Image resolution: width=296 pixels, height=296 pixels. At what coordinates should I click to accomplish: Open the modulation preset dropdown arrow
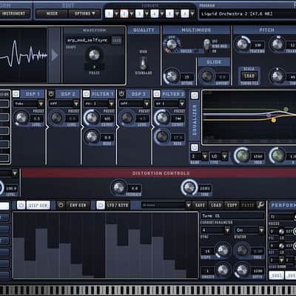click(189, 205)
